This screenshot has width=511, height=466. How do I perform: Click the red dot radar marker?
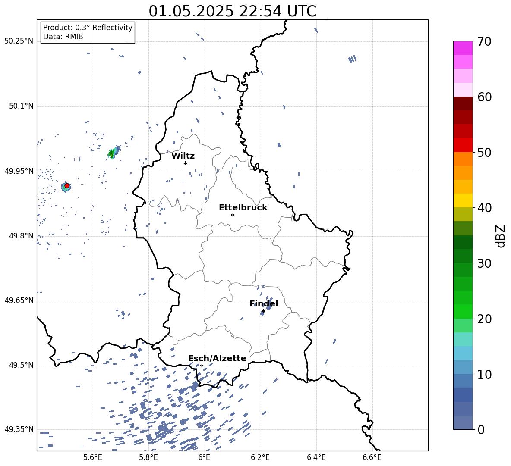pyautogui.click(x=67, y=186)
